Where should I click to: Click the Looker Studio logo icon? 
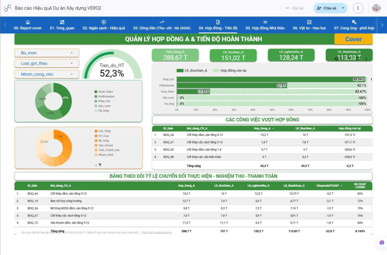8,8
